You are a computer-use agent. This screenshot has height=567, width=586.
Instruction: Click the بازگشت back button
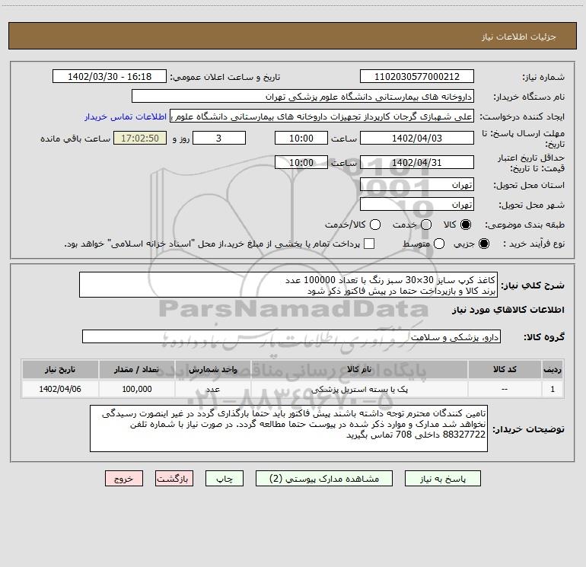[174, 479]
